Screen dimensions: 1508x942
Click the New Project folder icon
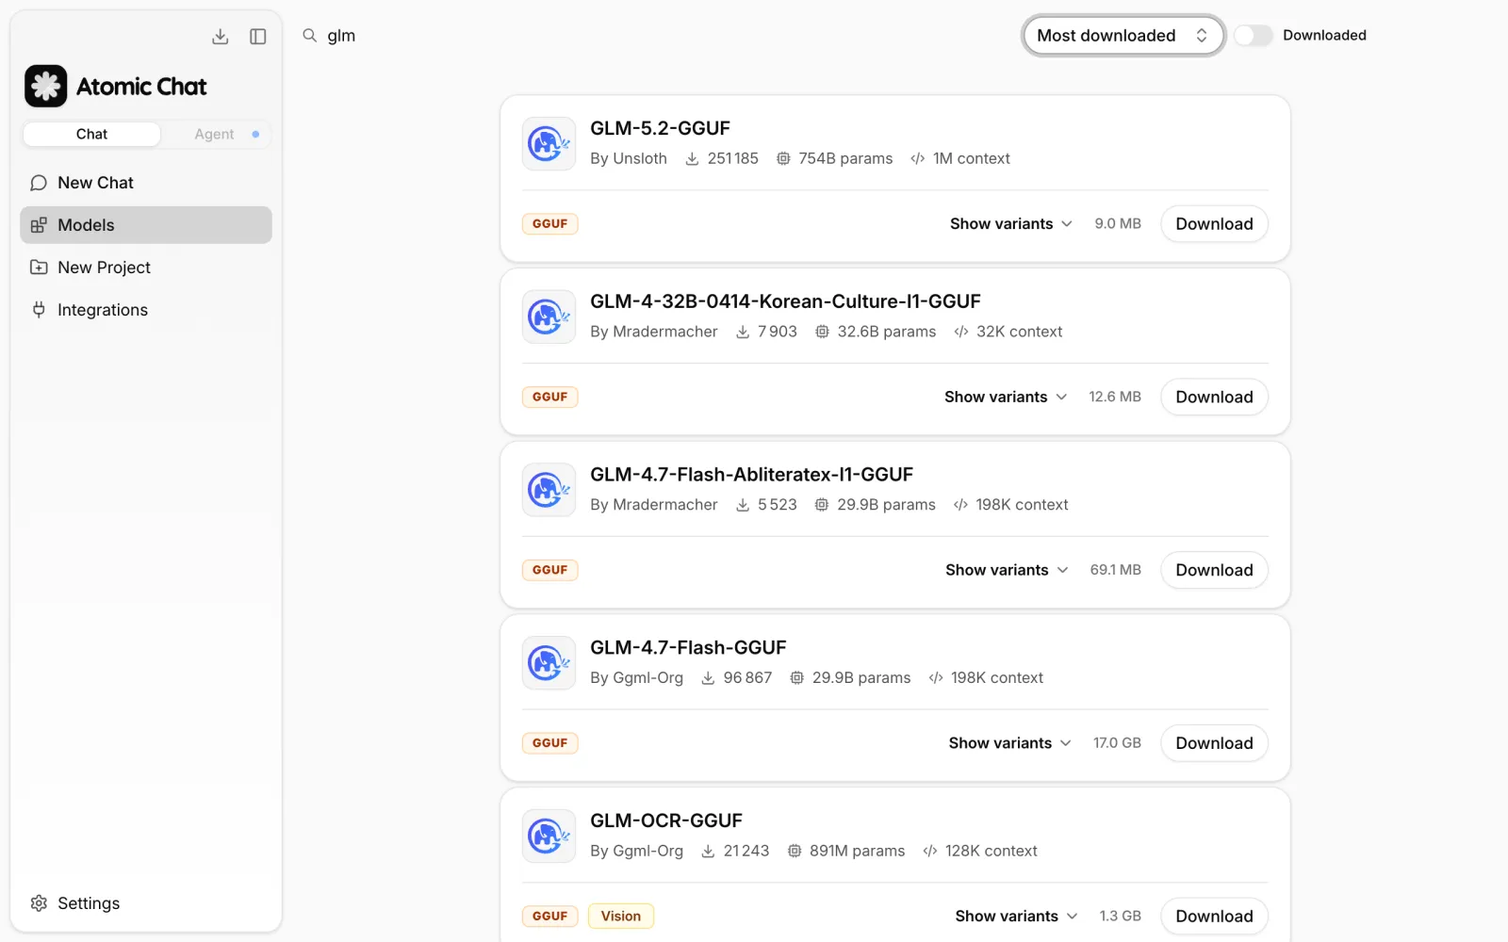pyautogui.click(x=39, y=268)
